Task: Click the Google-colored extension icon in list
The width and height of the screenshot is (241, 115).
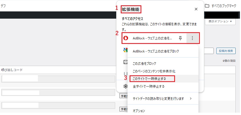Action: pos(125,50)
